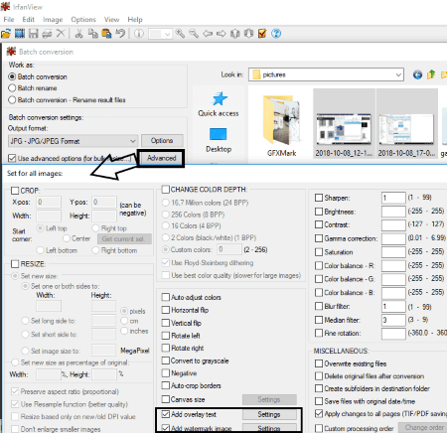This screenshot has height=433, width=447.
Task: Click the Zoom out magnifier icon
Action: click(194, 34)
